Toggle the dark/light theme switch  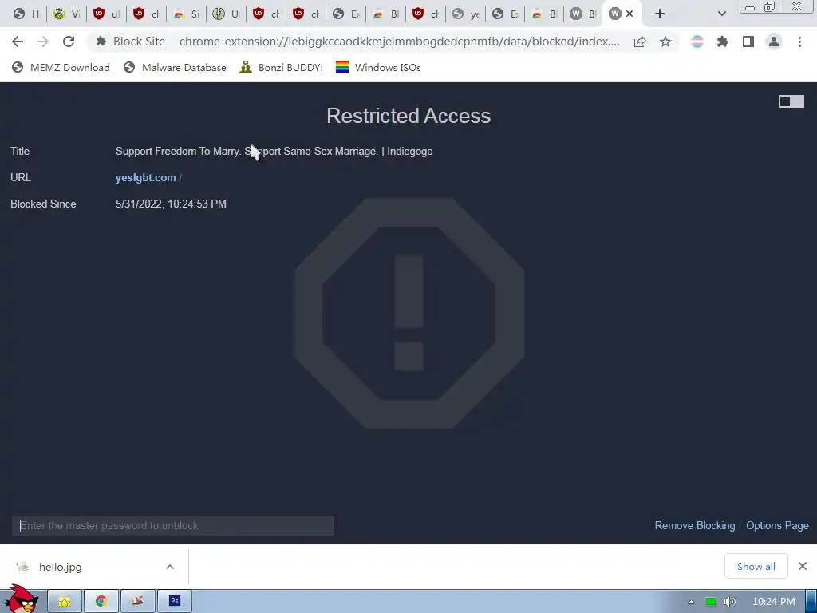pyautogui.click(x=791, y=101)
